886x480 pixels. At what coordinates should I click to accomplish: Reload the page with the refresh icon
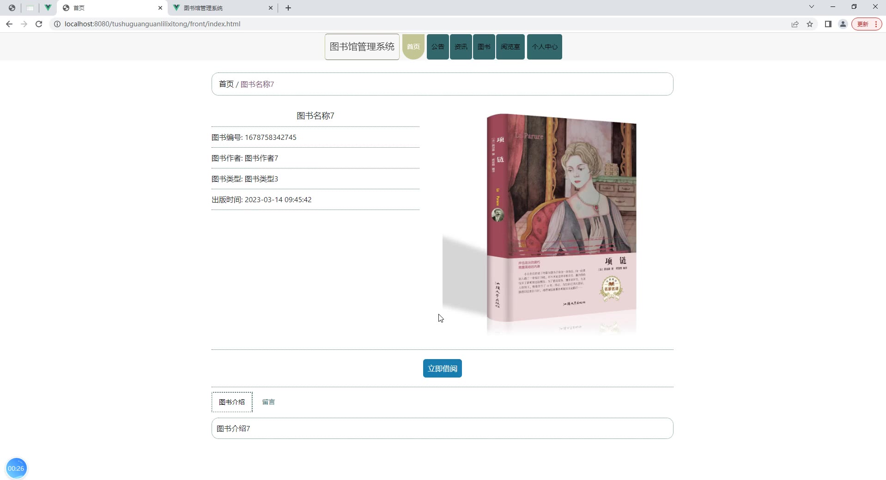39,24
